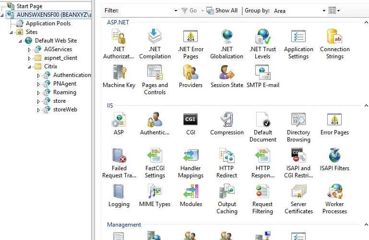369x240 pixels.
Task: Open Directory Browsing feature
Action: pyautogui.click(x=298, y=127)
